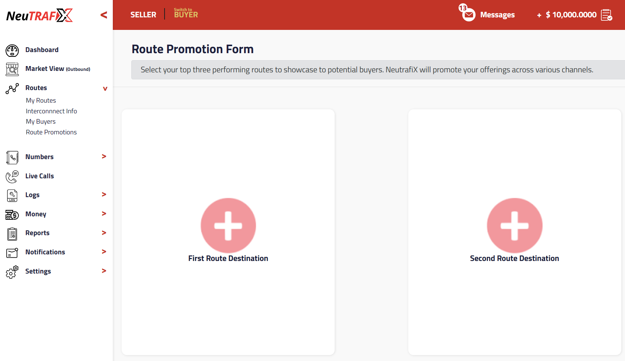Click the balance statement icon
Image resolution: width=625 pixels, height=361 pixels.
tap(607, 15)
